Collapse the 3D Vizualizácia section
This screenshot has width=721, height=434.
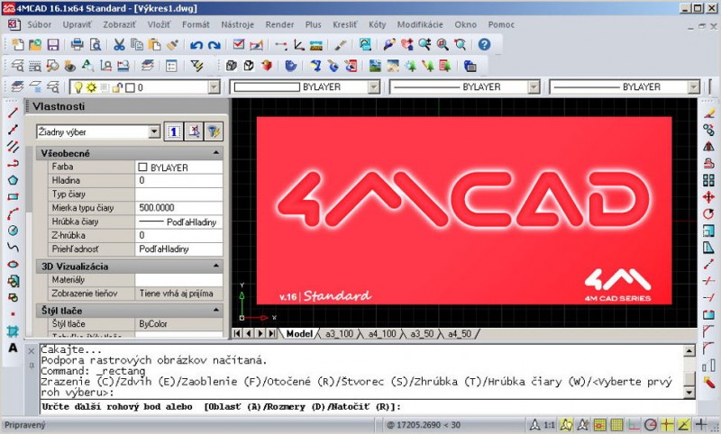216,266
